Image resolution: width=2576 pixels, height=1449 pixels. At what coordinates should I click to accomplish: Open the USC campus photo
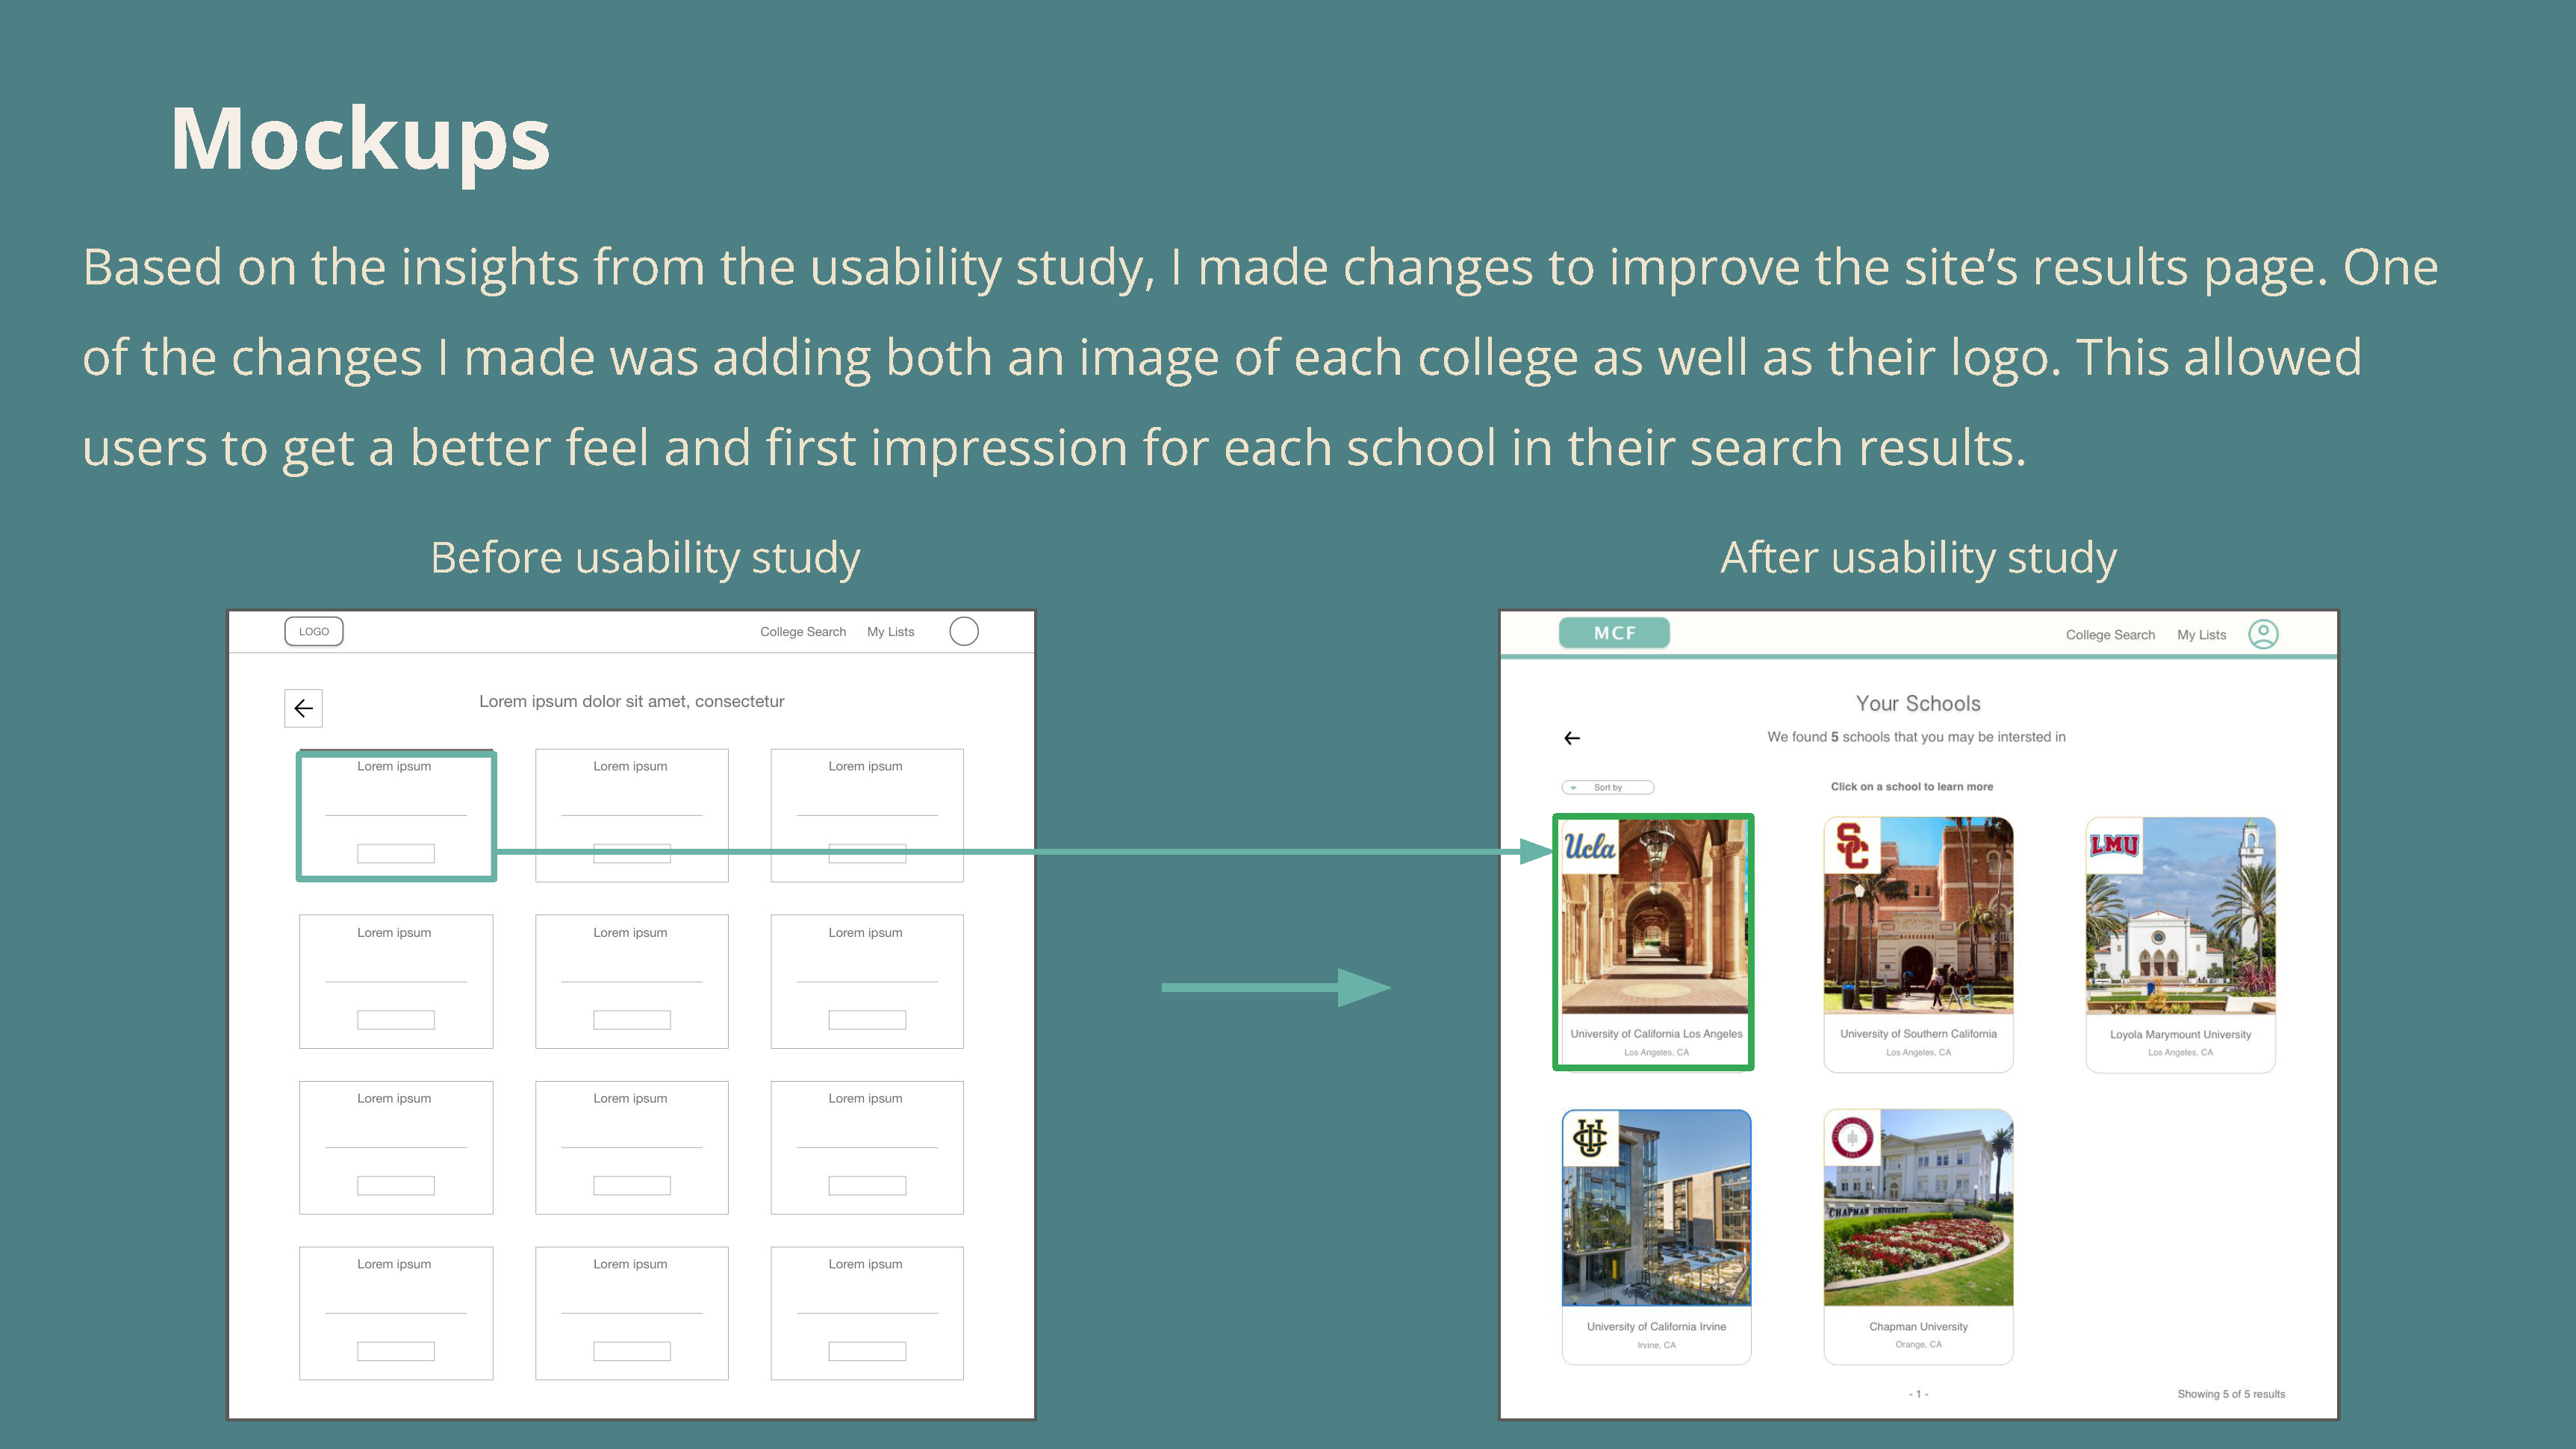pyautogui.click(x=1918, y=916)
